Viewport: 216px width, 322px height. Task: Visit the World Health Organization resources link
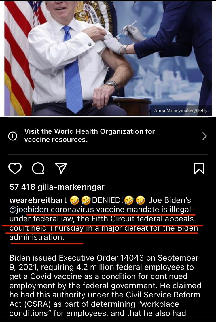pyautogui.click(x=90, y=135)
